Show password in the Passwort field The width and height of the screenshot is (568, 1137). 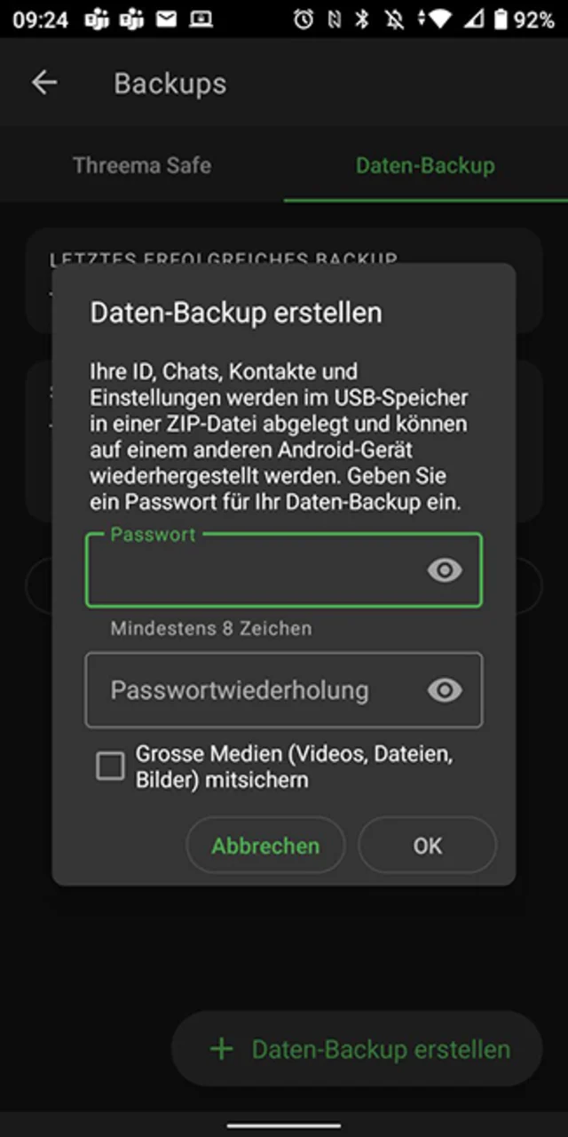pyautogui.click(x=445, y=570)
